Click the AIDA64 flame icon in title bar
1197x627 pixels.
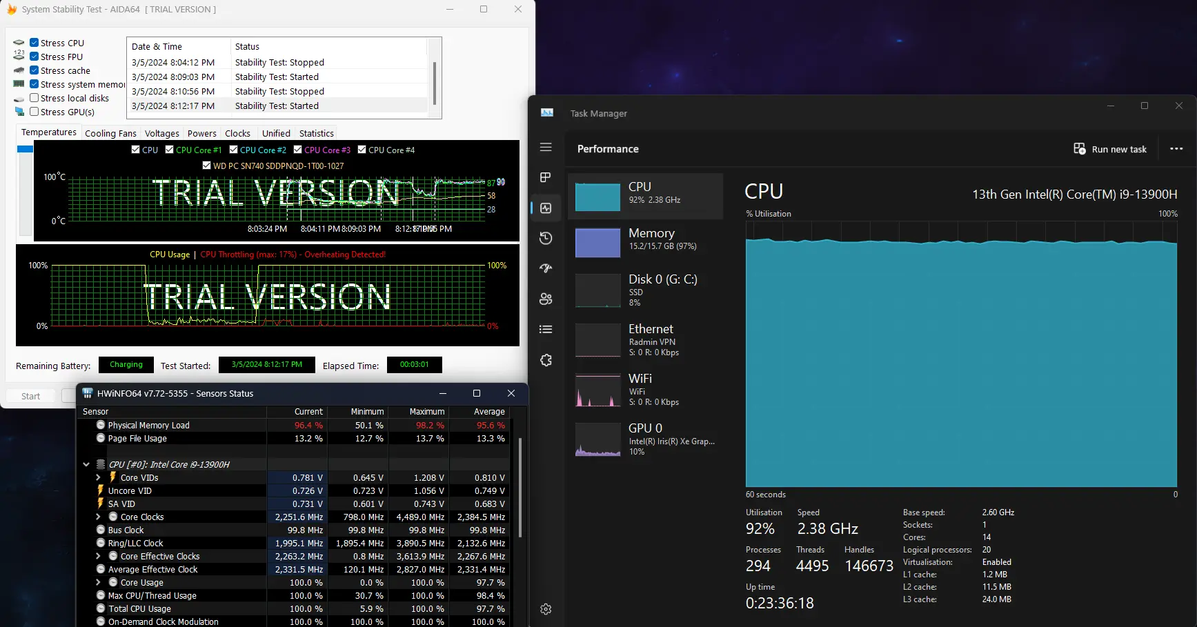[12, 9]
